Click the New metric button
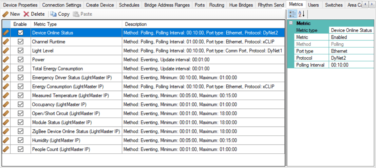This screenshot has width=376, height=168. click(11, 14)
